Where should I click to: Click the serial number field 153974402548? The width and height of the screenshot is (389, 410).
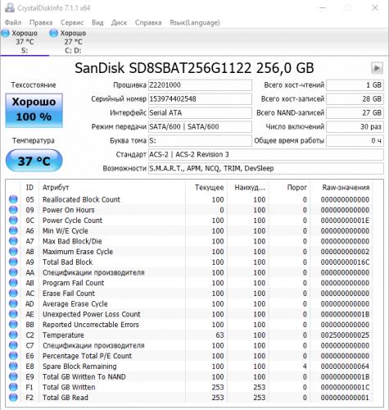point(200,99)
